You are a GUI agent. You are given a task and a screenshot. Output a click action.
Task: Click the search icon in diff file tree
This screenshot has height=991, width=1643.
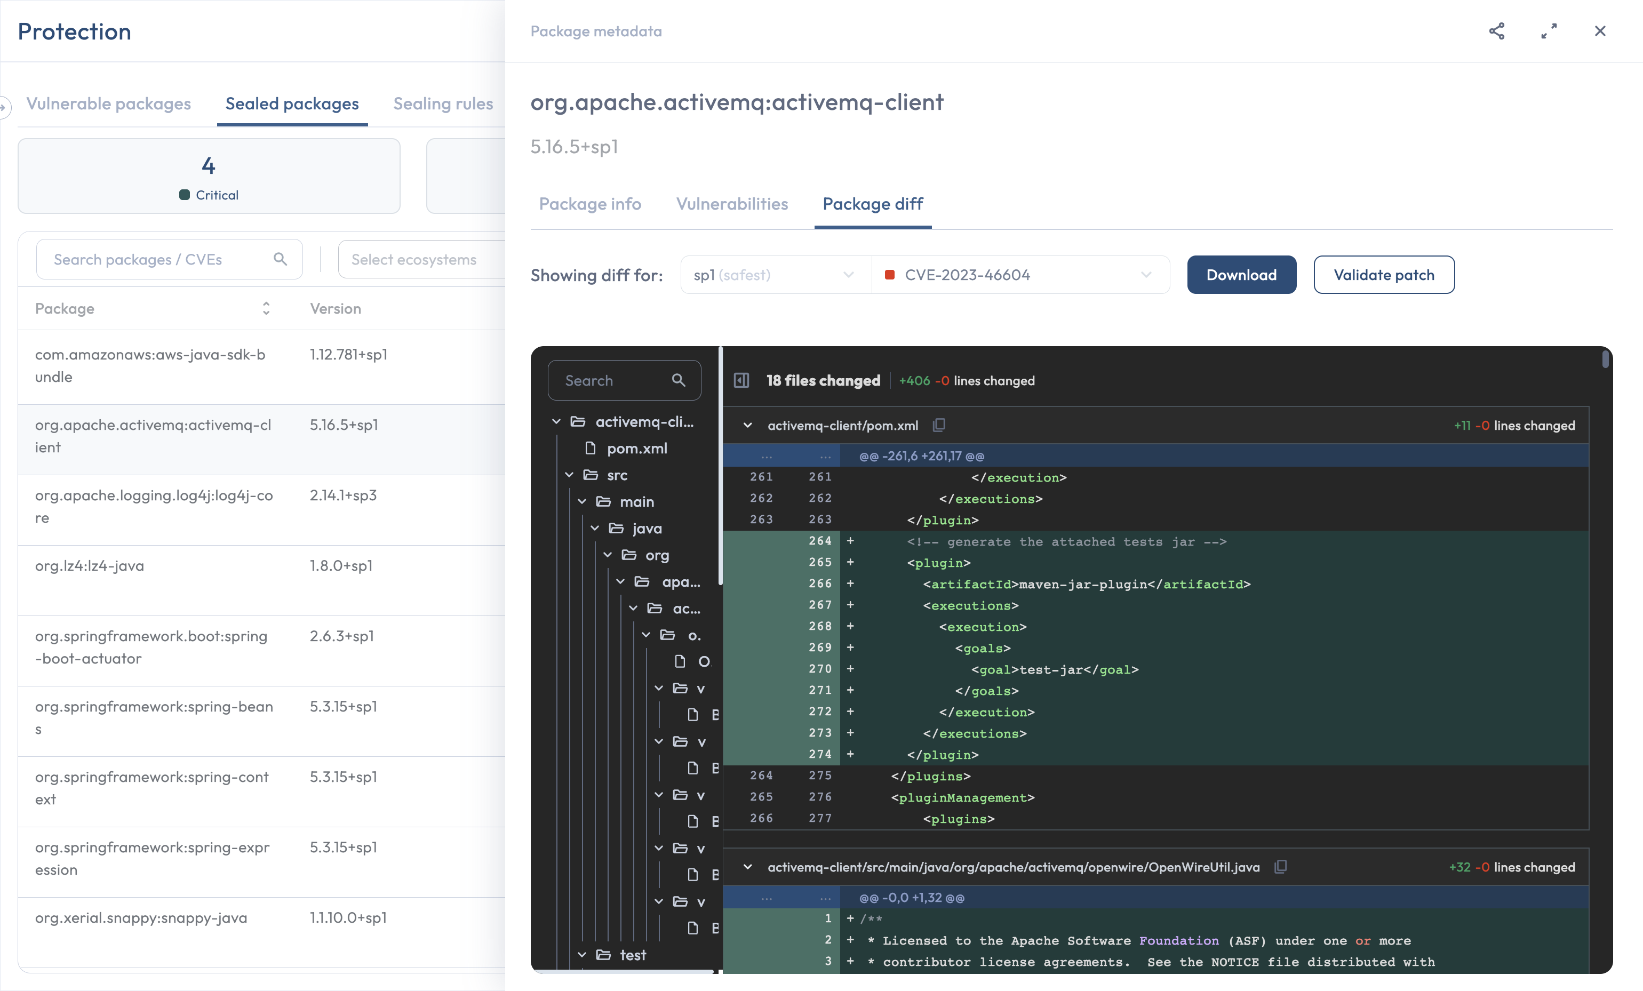678,380
